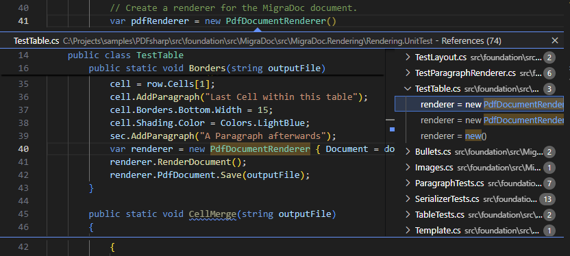The width and height of the screenshot is (570, 256).
Task: Select the highlighted first renderer reference
Action: click(480, 104)
